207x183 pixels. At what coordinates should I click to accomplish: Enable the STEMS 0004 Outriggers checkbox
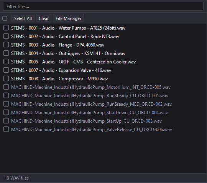pyautogui.click(x=6, y=53)
